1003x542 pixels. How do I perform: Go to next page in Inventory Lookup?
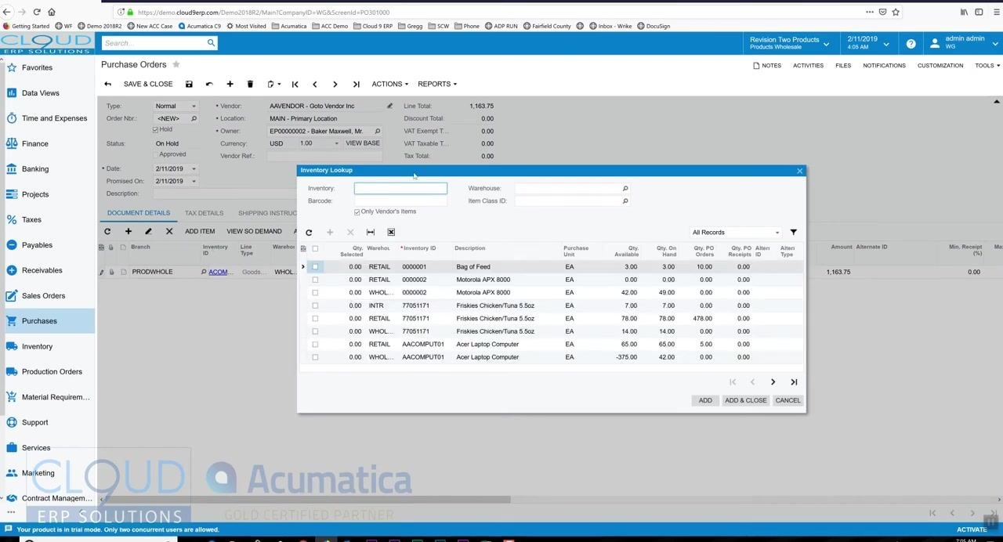point(773,382)
